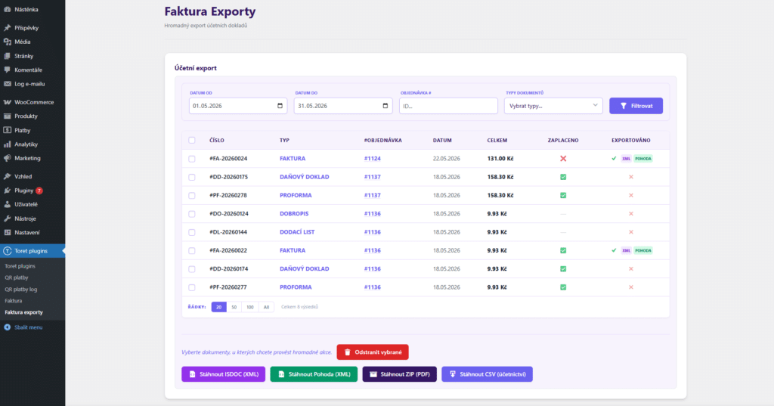This screenshot has height=406, width=774.
Task: Click the Nástěnka dashboard icon
Action: tap(8, 9)
